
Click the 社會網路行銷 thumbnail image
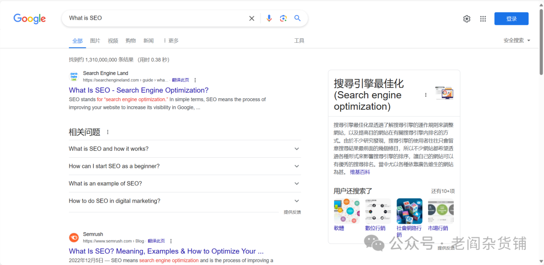coord(410,211)
